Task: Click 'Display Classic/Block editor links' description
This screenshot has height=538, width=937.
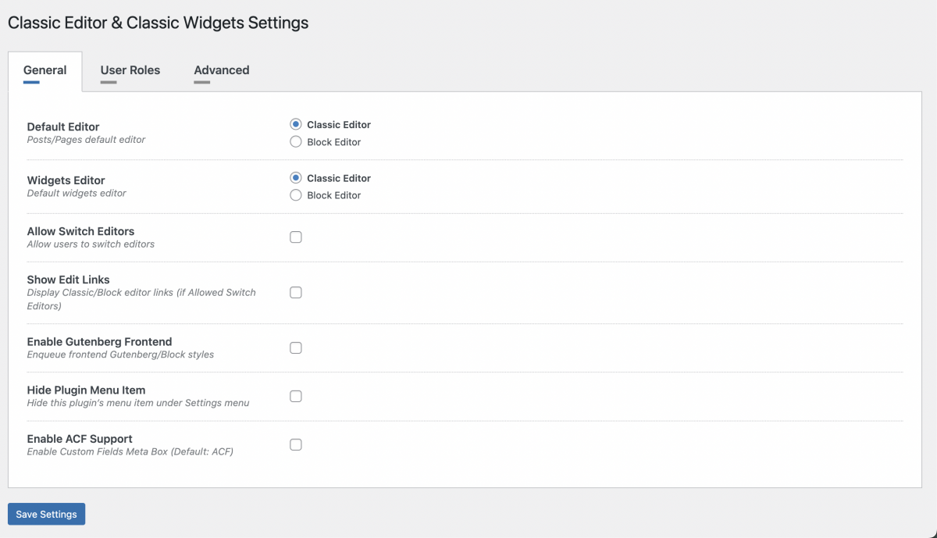Action: [x=141, y=299]
